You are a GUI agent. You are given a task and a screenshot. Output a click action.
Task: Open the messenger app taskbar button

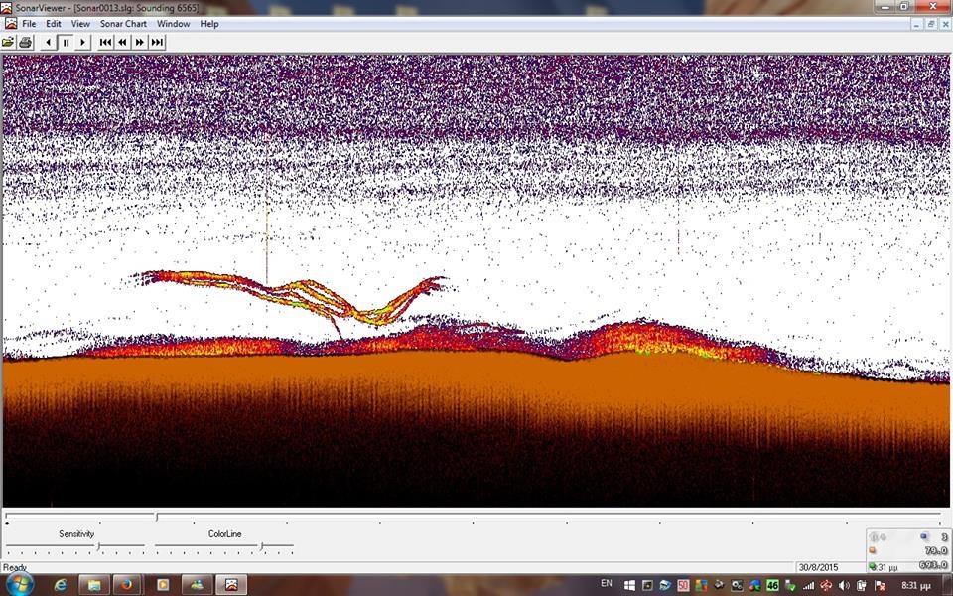pos(197,585)
